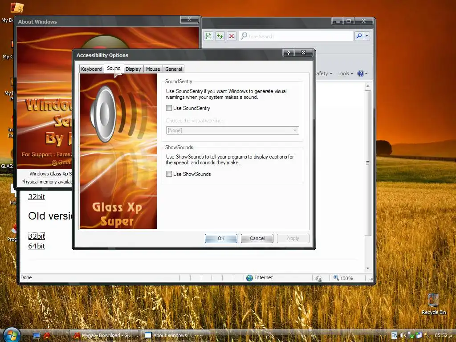The width and height of the screenshot is (456, 342).
Task: Click the green refresh arrows icon
Action: [x=220, y=36]
